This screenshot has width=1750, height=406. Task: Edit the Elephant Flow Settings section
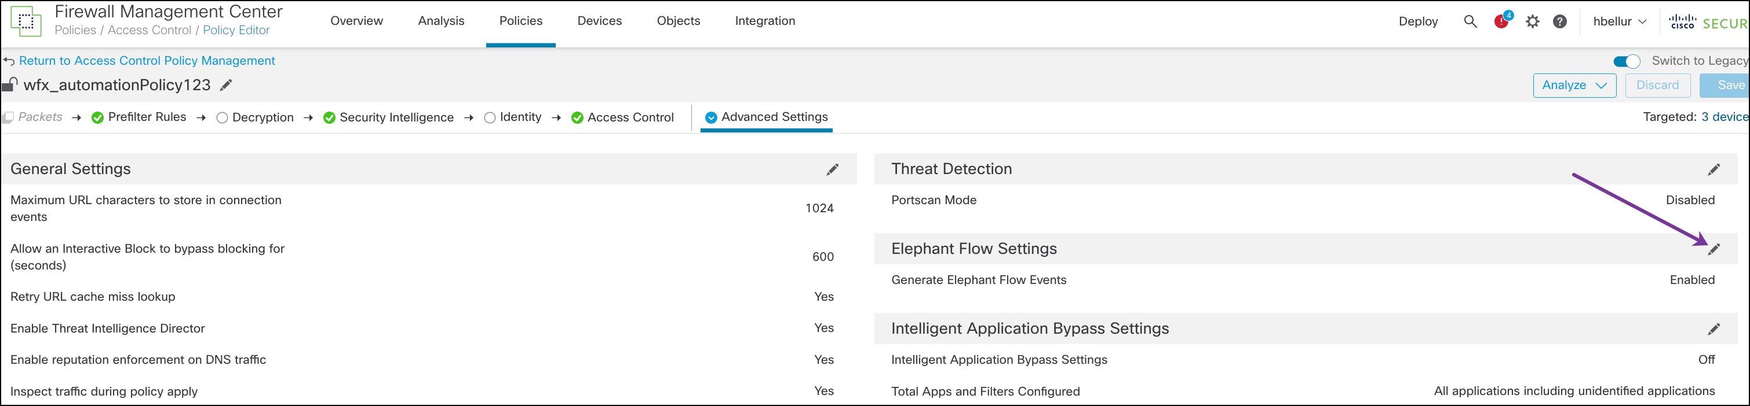[1714, 249]
